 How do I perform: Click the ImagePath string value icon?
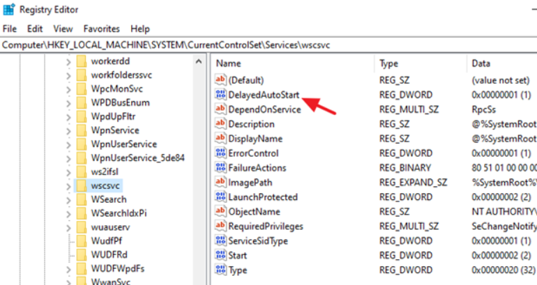[x=221, y=183]
